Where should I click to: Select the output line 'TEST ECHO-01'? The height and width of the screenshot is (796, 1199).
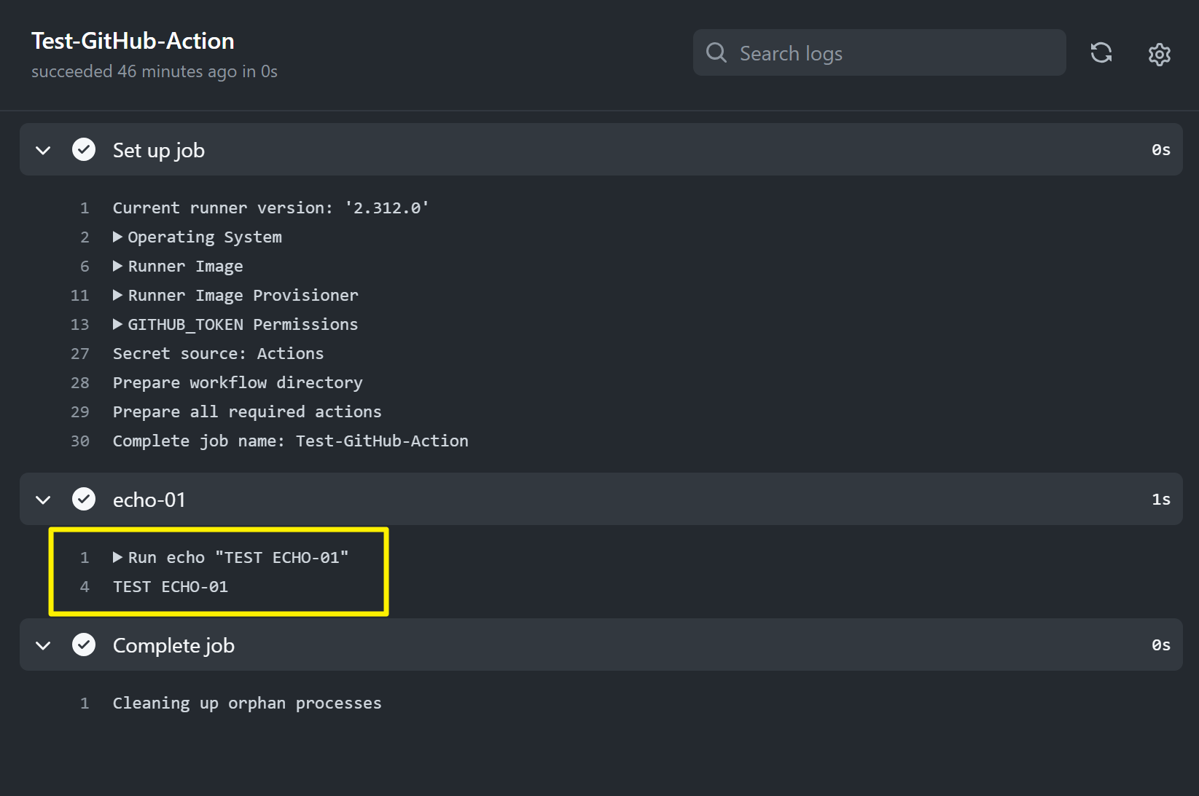(171, 586)
